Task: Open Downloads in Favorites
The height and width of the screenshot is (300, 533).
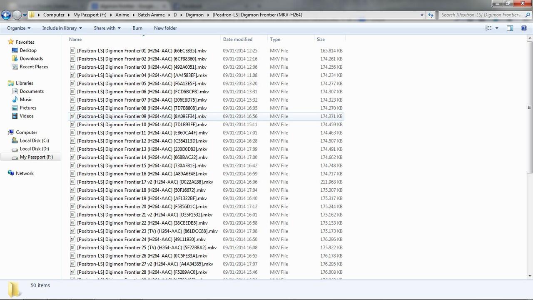Action: click(31, 58)
